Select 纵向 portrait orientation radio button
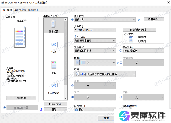Viewport: 171px width, 123px height. pyautogui.click(x=139, y=37)
